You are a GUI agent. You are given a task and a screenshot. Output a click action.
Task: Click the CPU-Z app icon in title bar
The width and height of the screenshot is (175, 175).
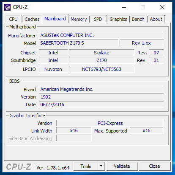7,7
